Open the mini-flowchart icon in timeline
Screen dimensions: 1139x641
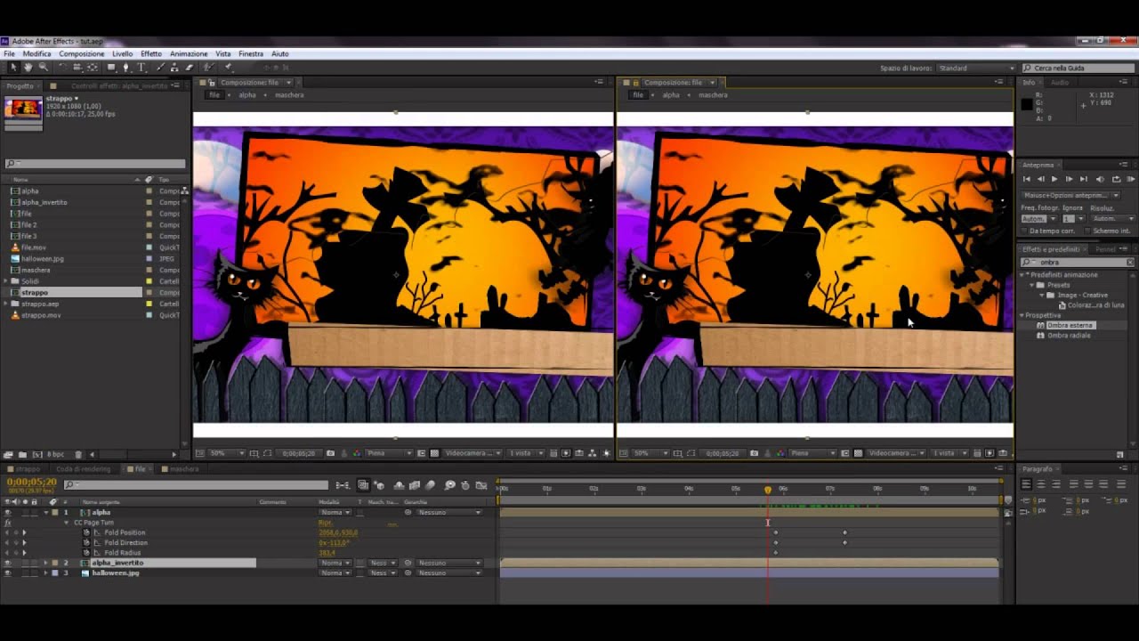pyautogui.click(x=343, y=485)
